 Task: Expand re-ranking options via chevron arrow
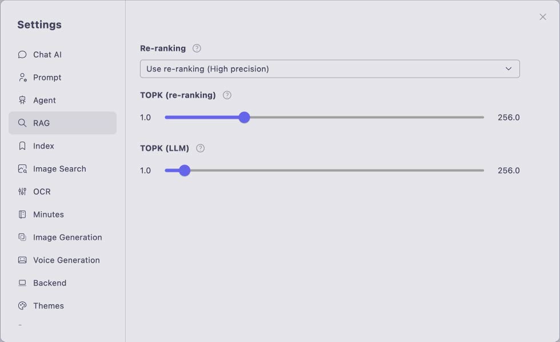pos(509,69)
